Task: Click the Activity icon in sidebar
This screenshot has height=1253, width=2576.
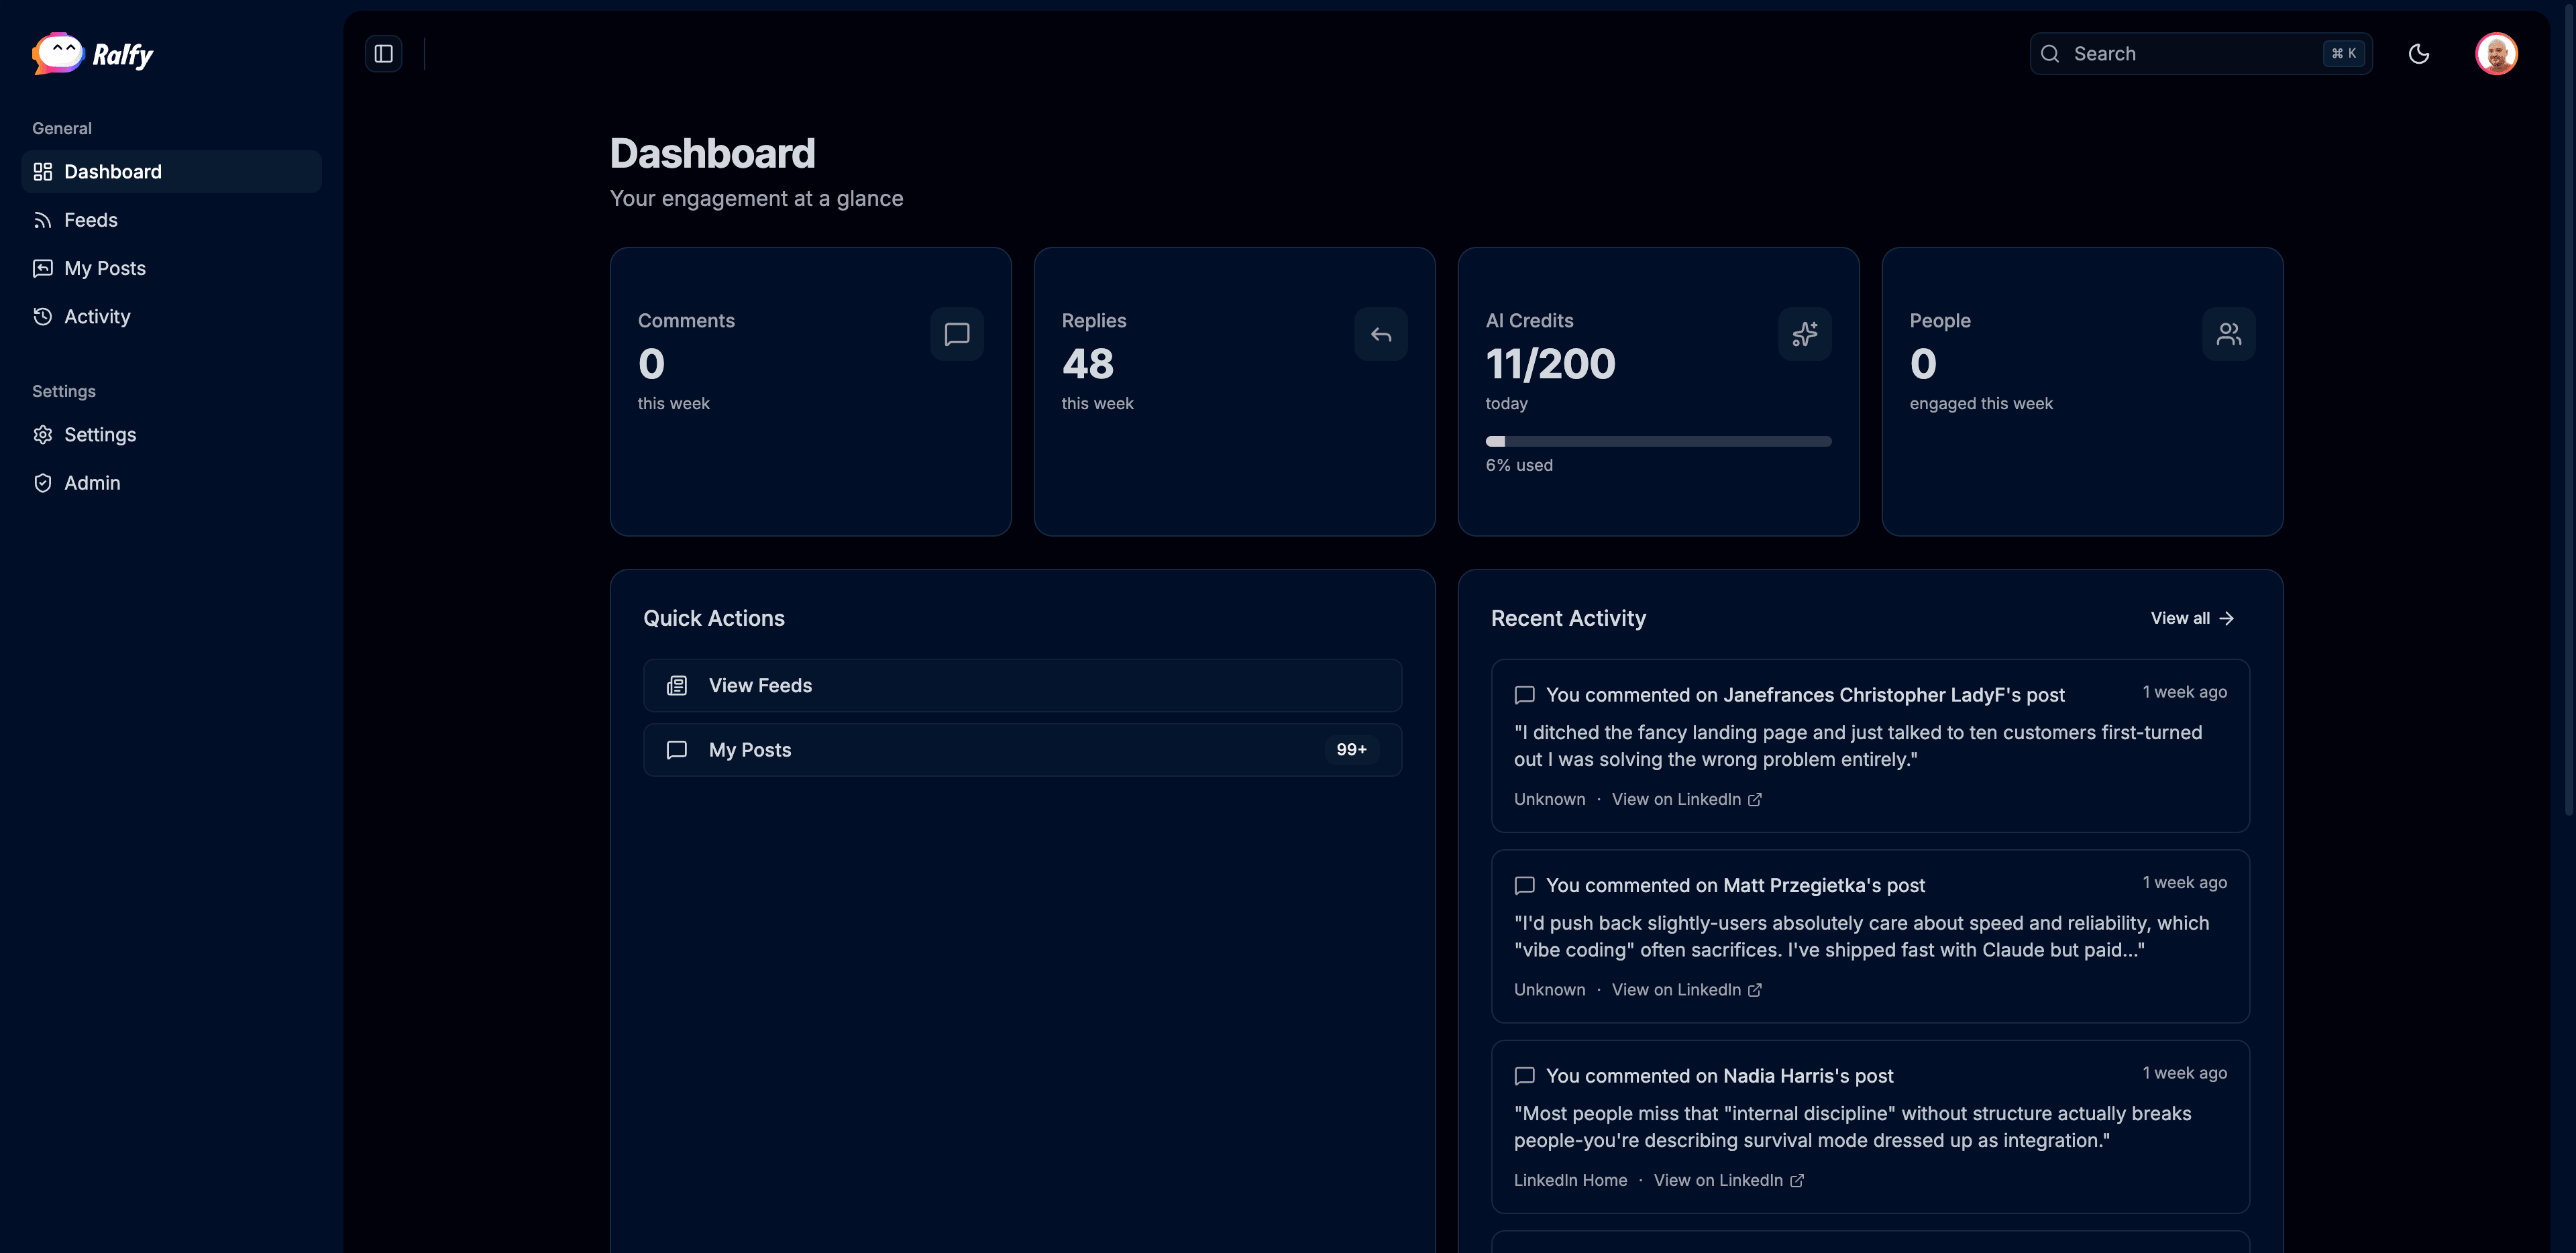Action: pyautogui.click(x=43, y=316)
